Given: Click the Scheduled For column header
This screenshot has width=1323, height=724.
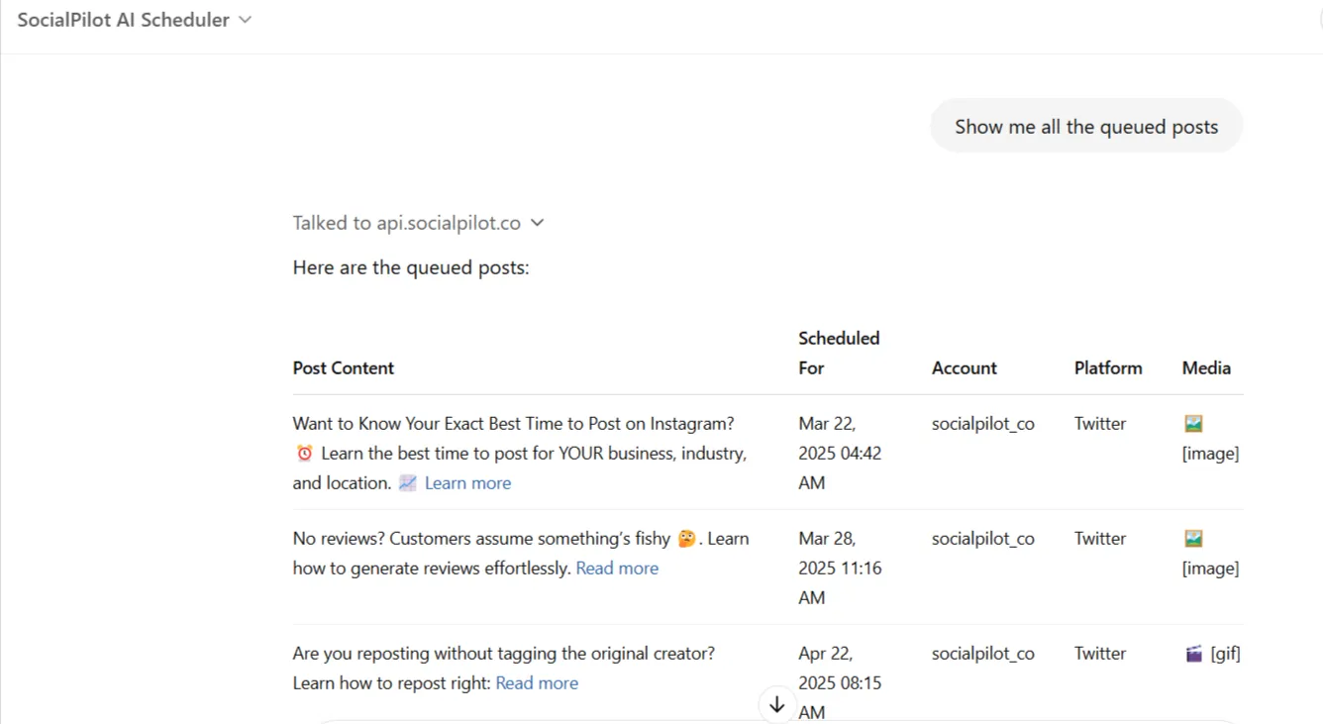Looking at the screenshot, I should [839, 353].
